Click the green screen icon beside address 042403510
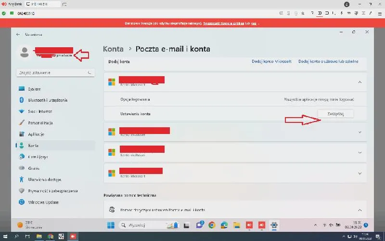385x241 pixels. tap(12, 13)
